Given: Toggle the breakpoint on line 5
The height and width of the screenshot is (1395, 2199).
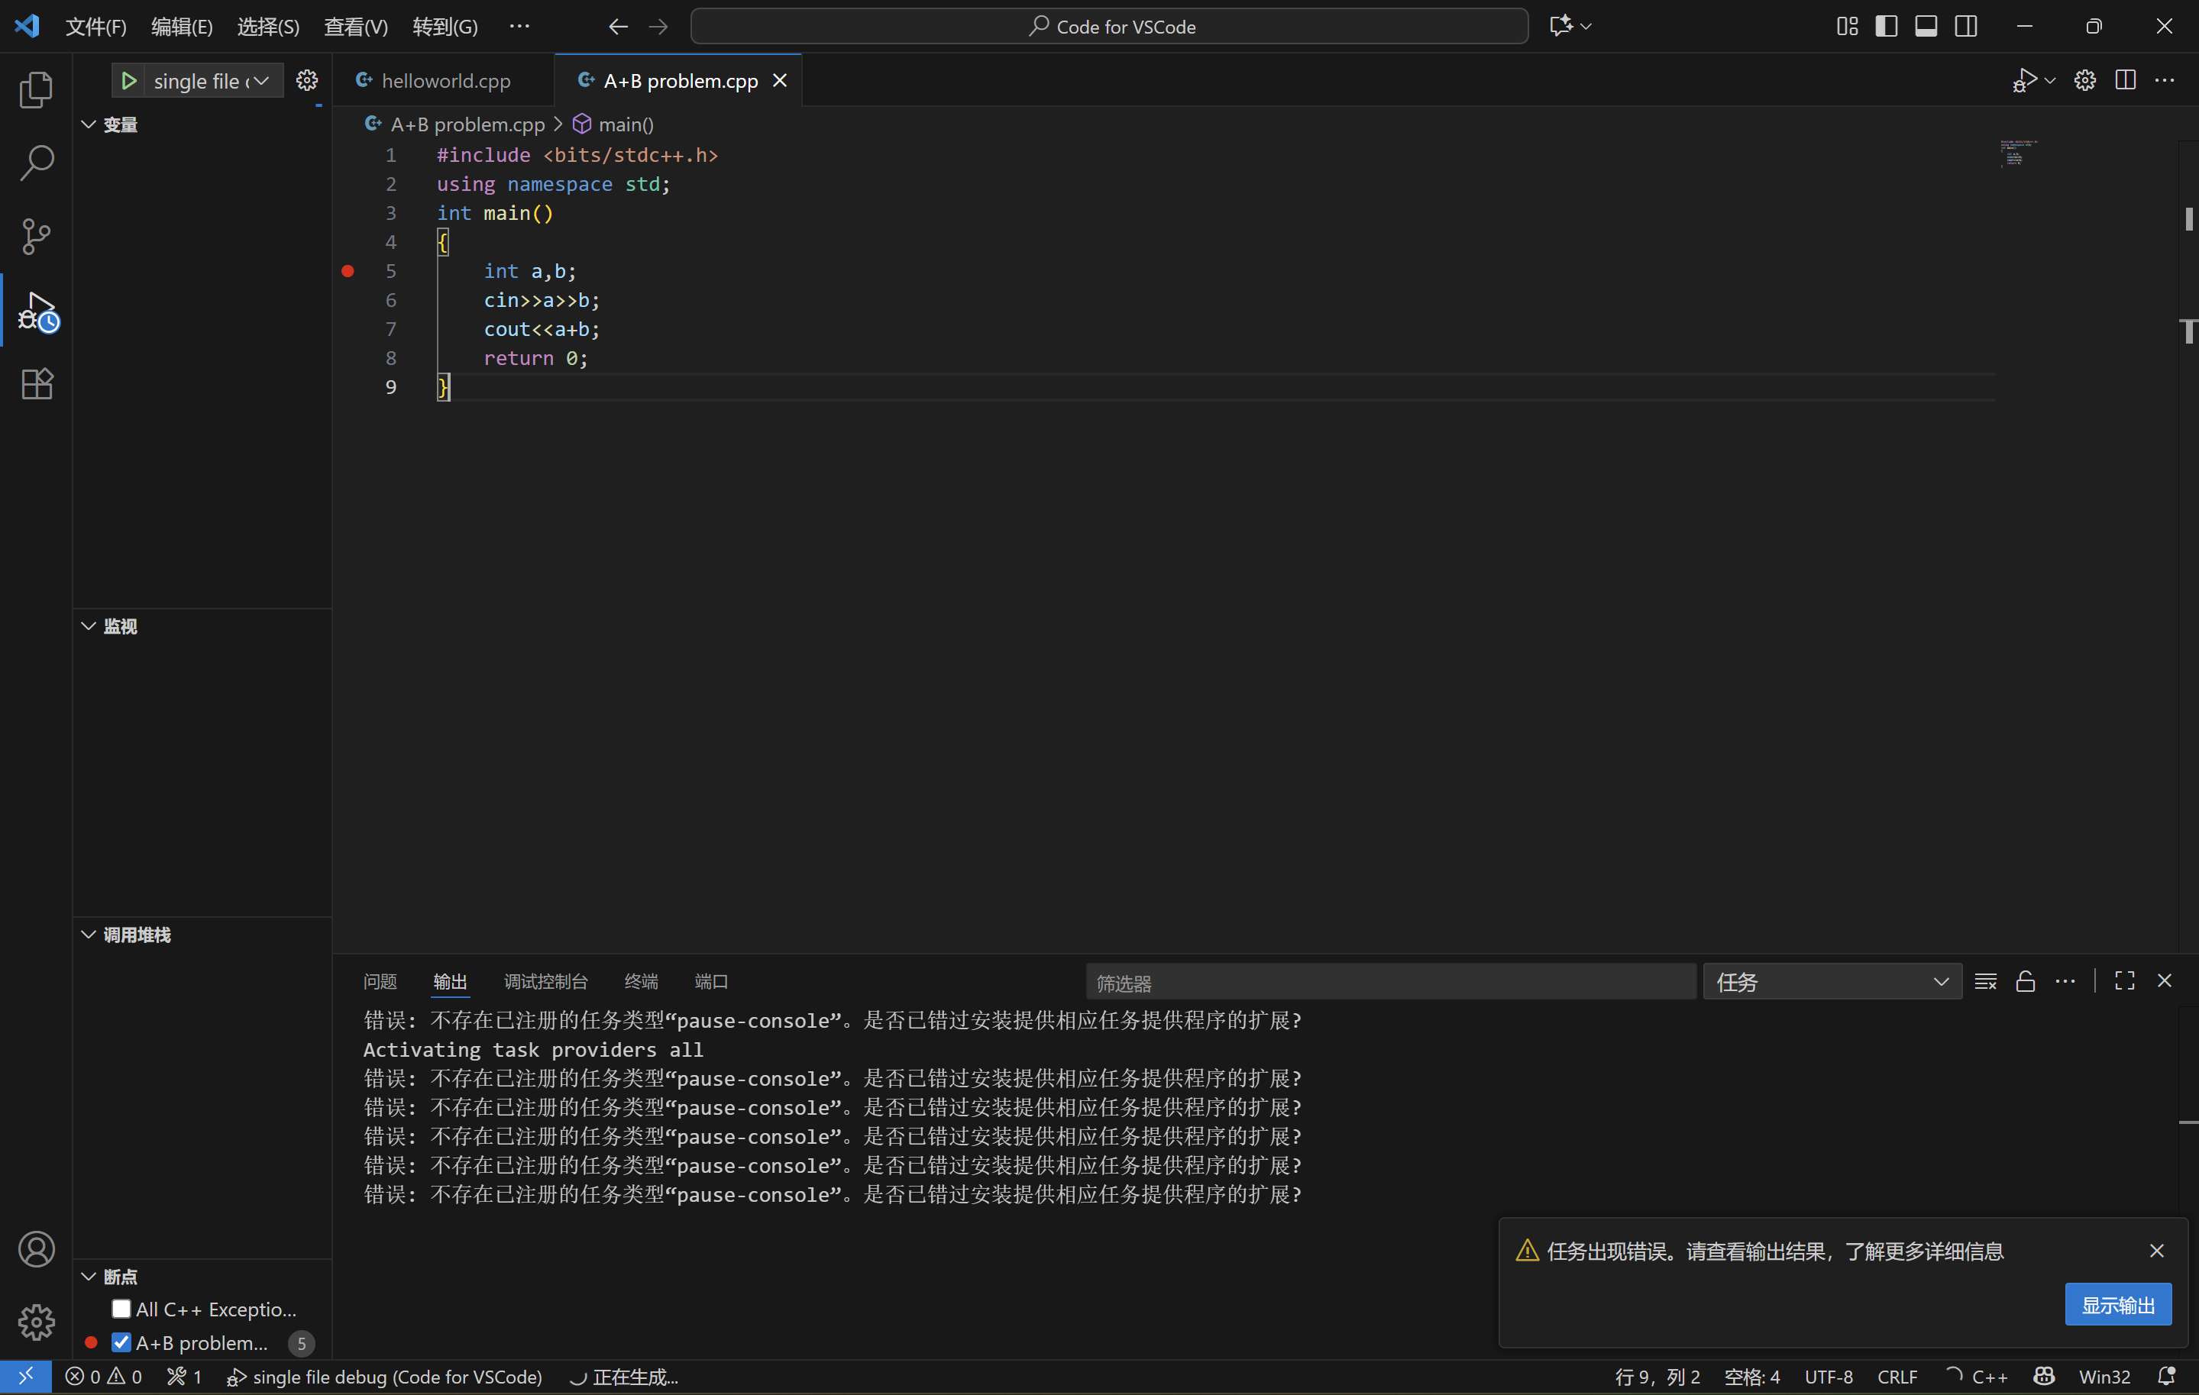Looking at the screenshot, I should tap(348, 271).
